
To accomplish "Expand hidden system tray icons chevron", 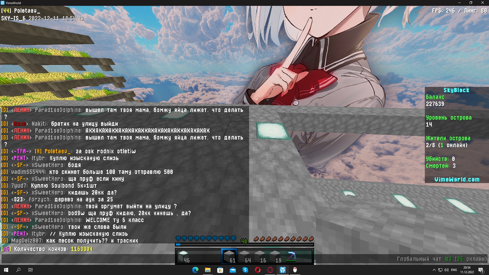I will (434, 270).
